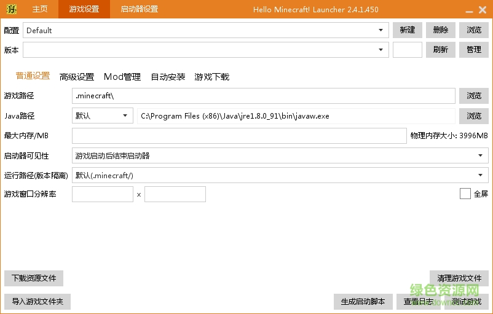Open the 版本 version dropdown

[x=381, y=50]
